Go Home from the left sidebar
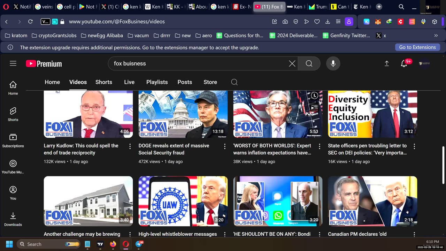446x251 pixels. tap(13, 88)
